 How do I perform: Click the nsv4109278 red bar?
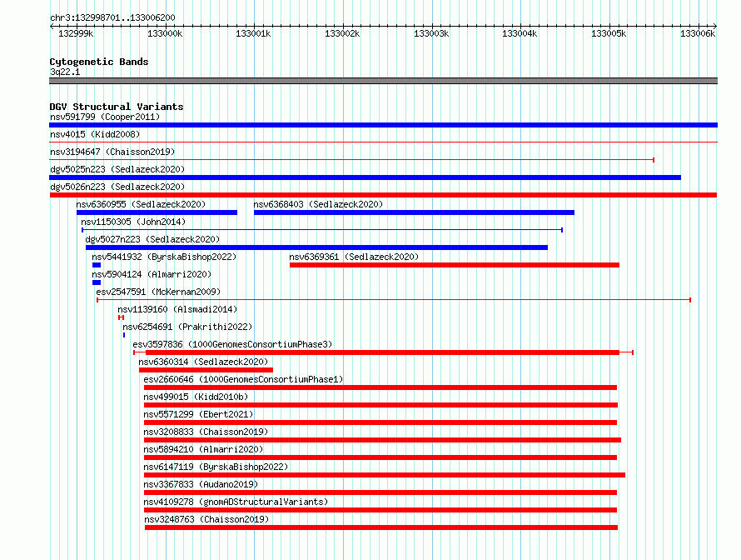pyautogui.click(x=380, y=510)
